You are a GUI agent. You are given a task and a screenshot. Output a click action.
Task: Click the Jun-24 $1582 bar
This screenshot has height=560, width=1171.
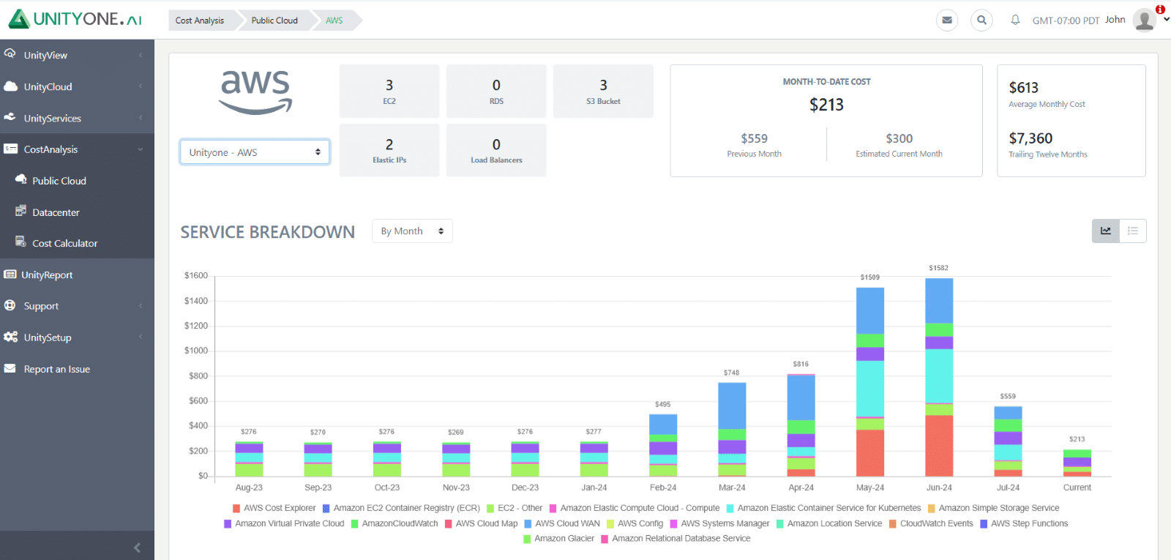pos(939,377)
